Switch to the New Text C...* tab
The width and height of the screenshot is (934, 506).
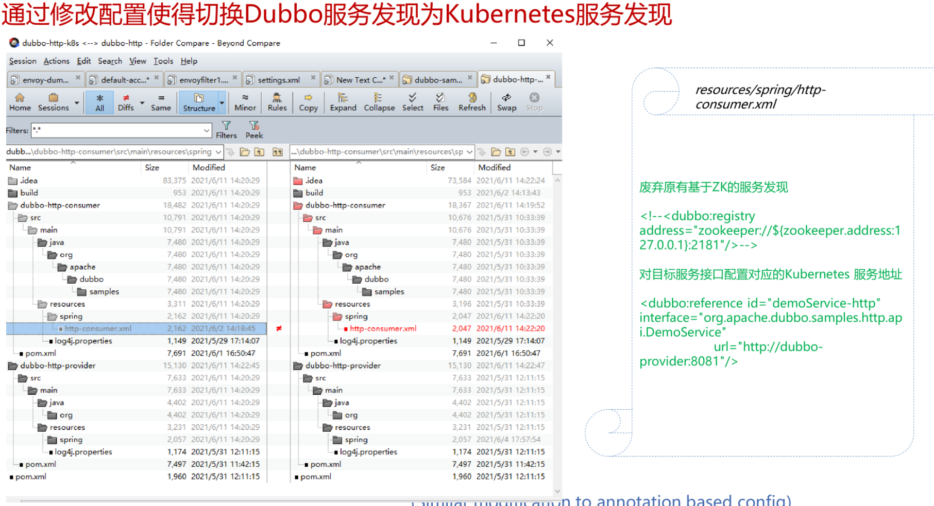pyautogui.click(x=360, y=79)
